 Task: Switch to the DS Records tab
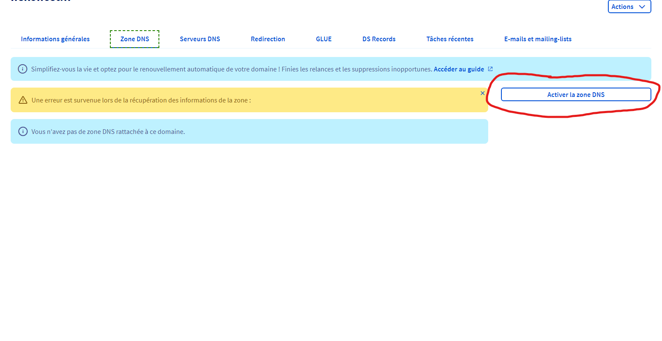click(379, 39)
